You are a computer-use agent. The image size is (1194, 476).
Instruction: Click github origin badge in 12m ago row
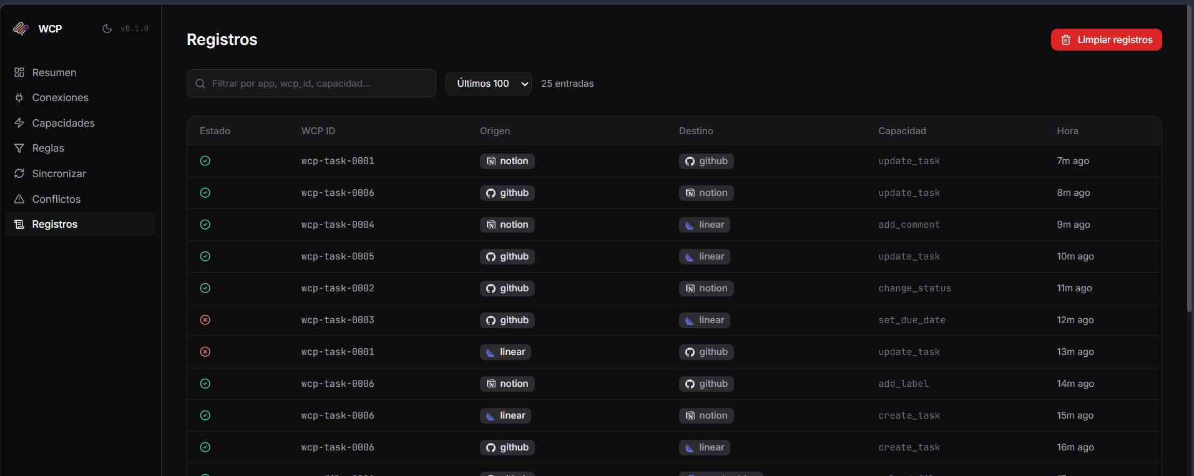(507, 320)
